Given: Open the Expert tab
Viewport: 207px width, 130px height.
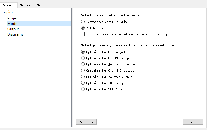Looking at the screenshot, I should click(x=25, y=5).
